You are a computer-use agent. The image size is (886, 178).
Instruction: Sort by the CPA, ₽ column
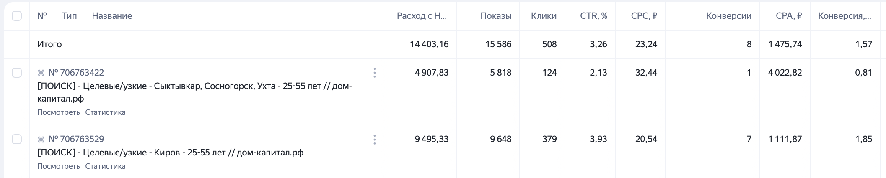click(788, 16)
